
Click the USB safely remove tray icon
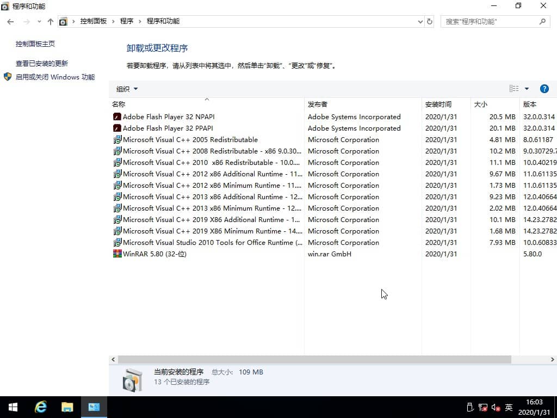469,407
